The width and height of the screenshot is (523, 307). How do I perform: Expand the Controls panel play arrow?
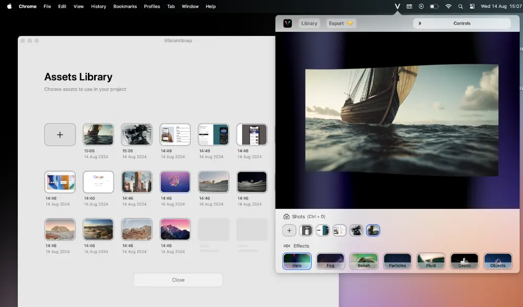click(x=419, y=23)
